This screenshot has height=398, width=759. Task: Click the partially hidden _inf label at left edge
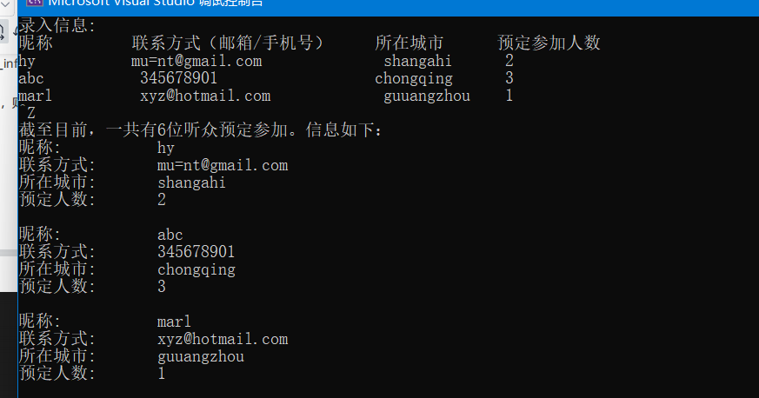pos(8,63)
